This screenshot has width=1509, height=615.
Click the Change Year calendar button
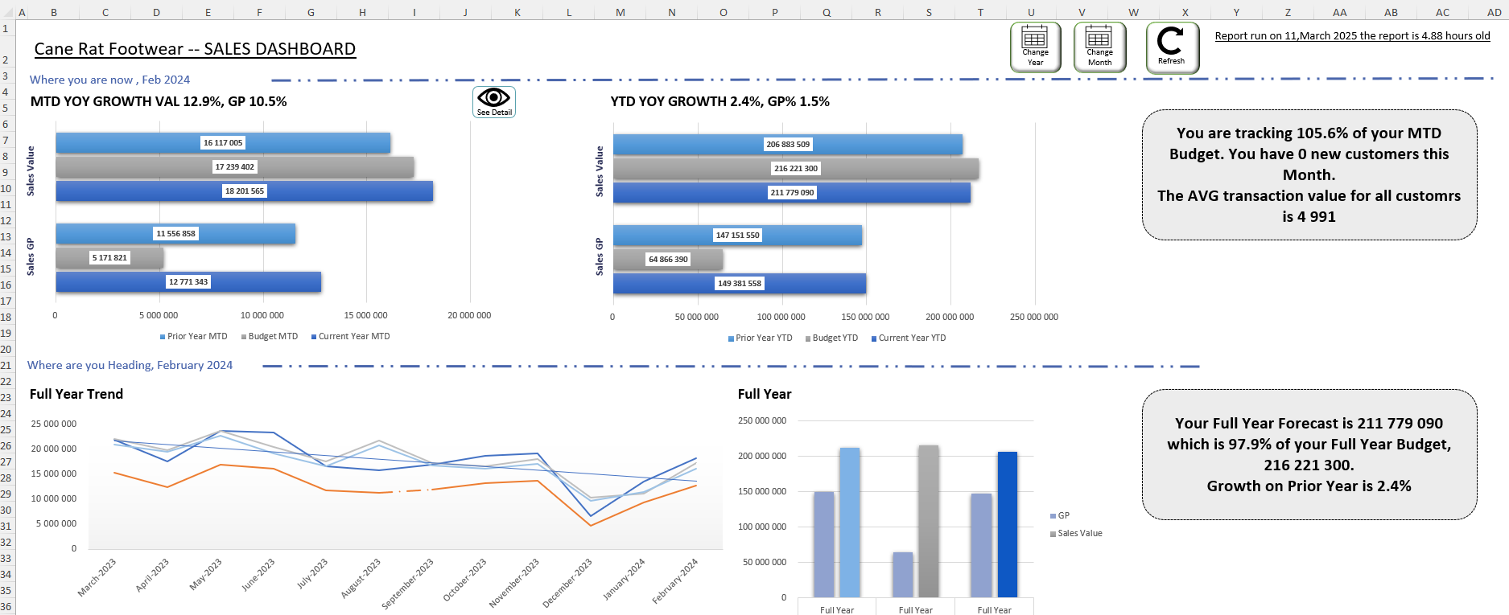pyautogui.click(x=1035, y=47)
